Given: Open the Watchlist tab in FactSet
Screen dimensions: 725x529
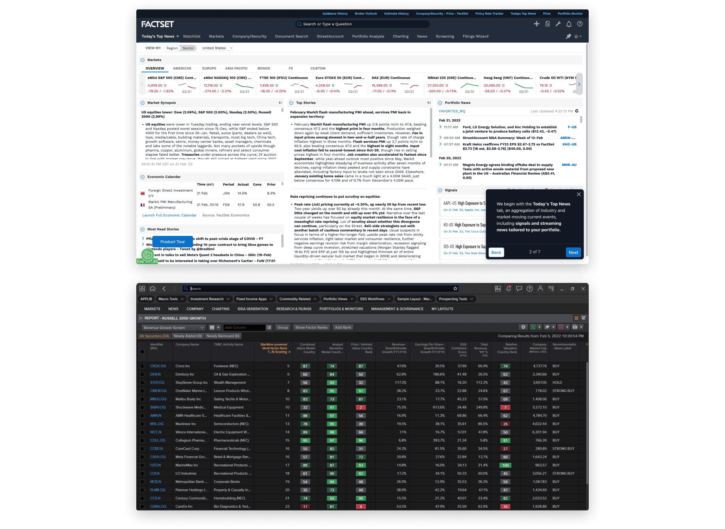Looking at the screenshot, I should [191, 36].
